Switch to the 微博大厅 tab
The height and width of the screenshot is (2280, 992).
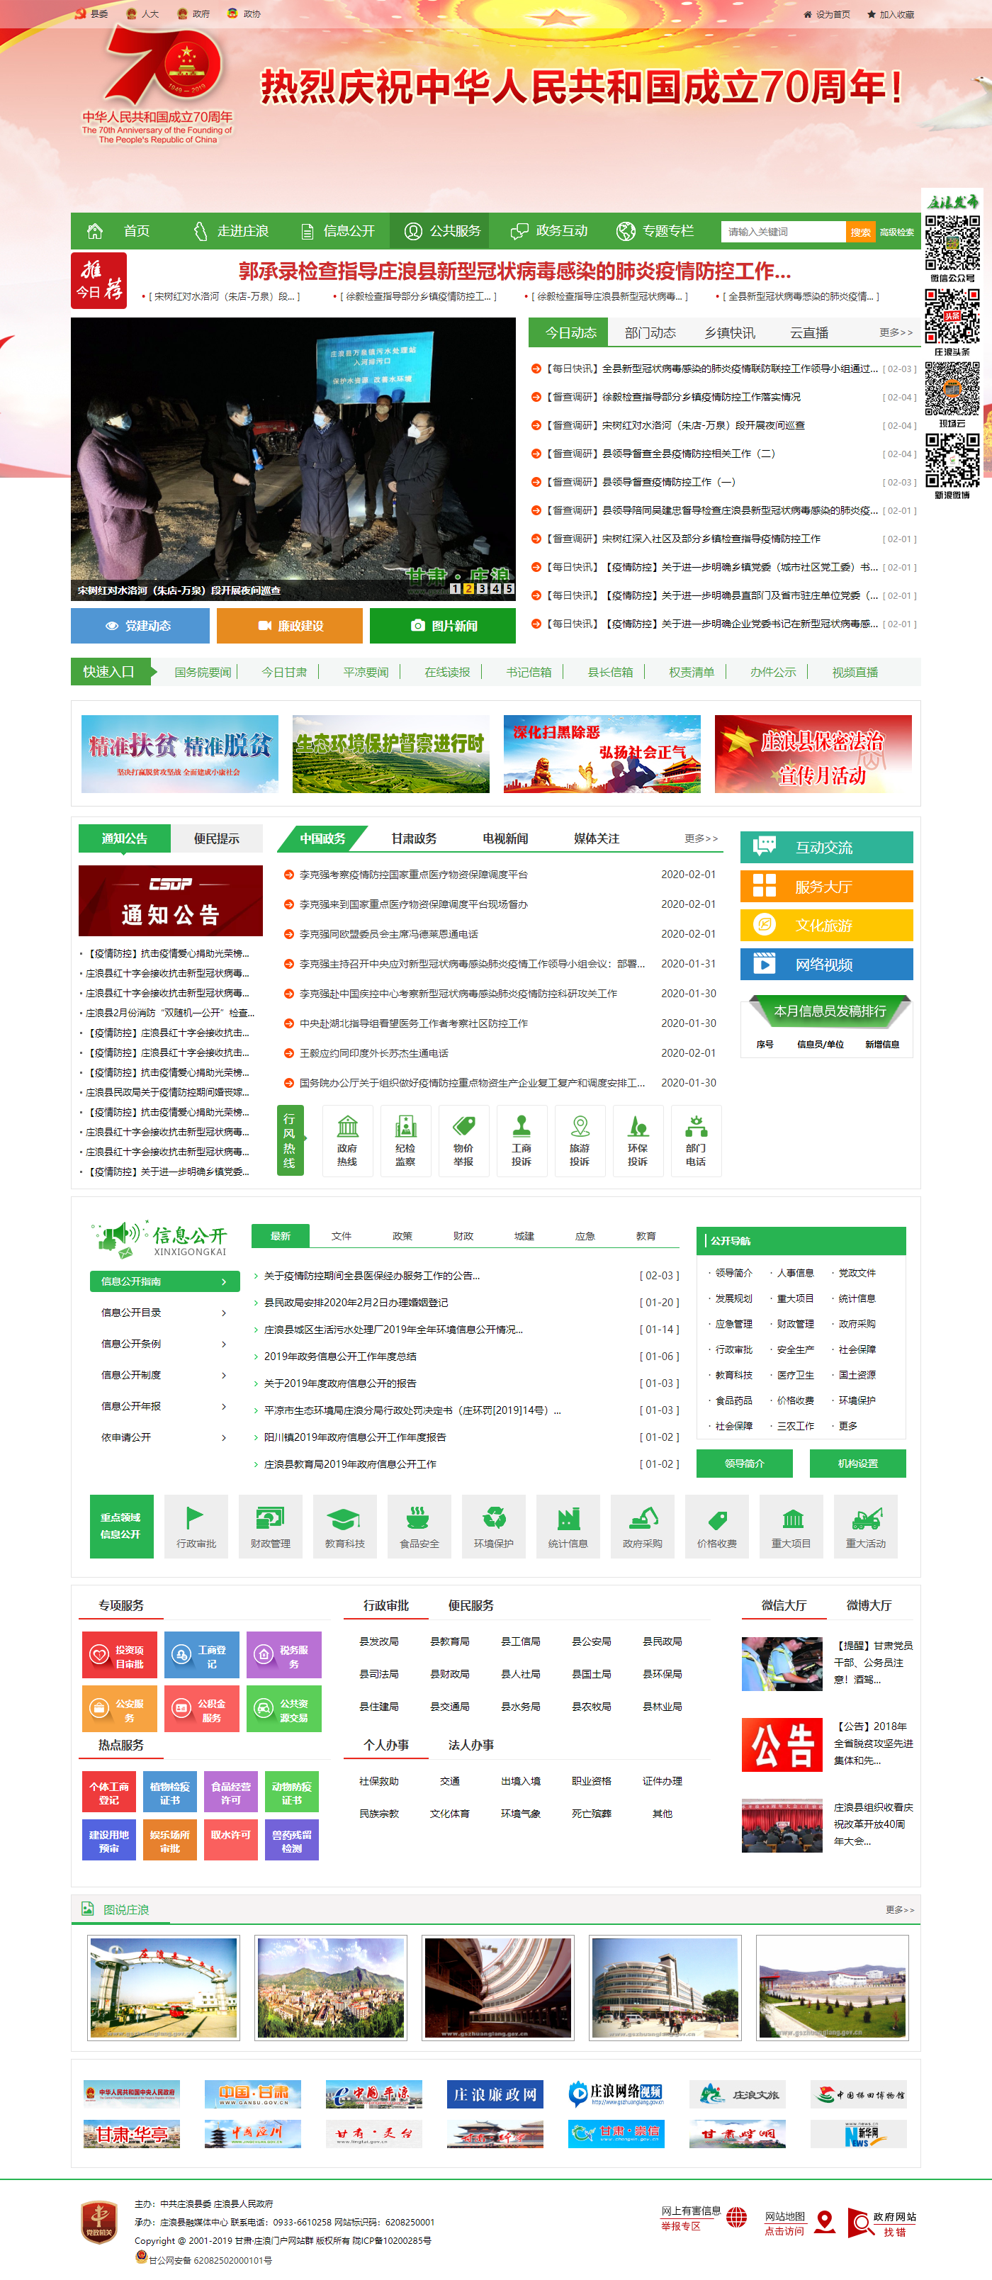(868, 1605)
